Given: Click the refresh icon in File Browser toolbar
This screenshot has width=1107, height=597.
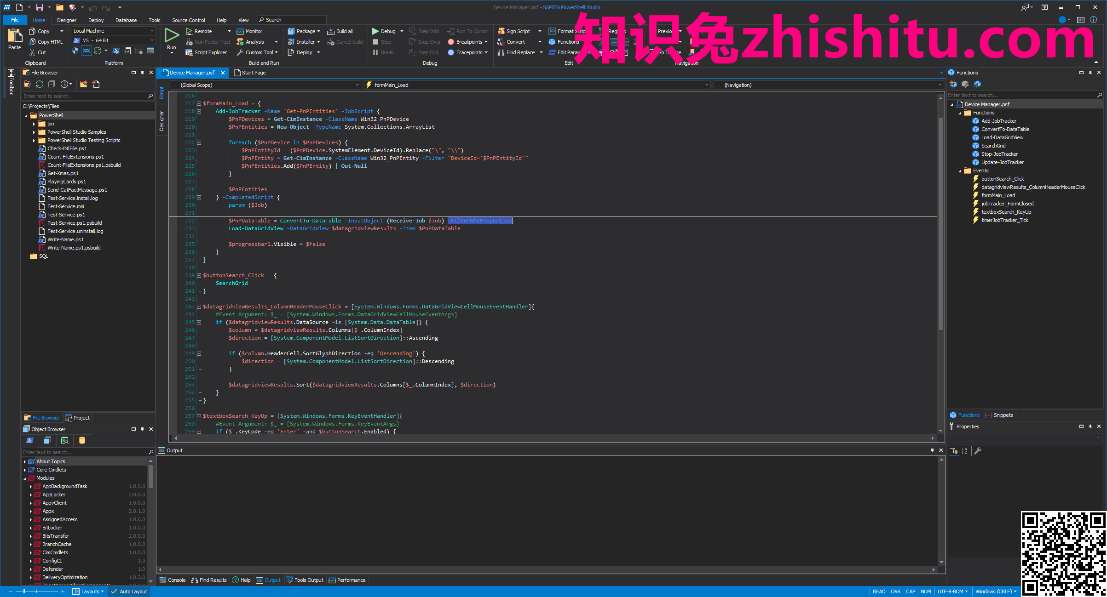Looking at the screenshot, I should pyautogui.click(x=40, y=84).
